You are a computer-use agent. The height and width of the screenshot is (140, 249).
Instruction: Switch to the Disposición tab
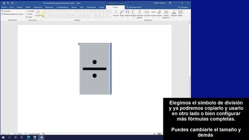pos(38,7)
